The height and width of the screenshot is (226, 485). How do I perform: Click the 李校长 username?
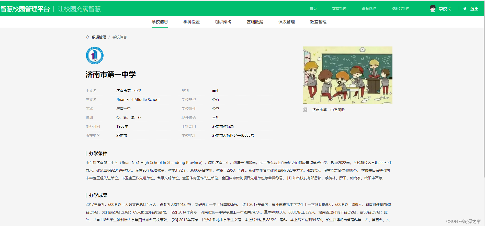pos(445,9)
